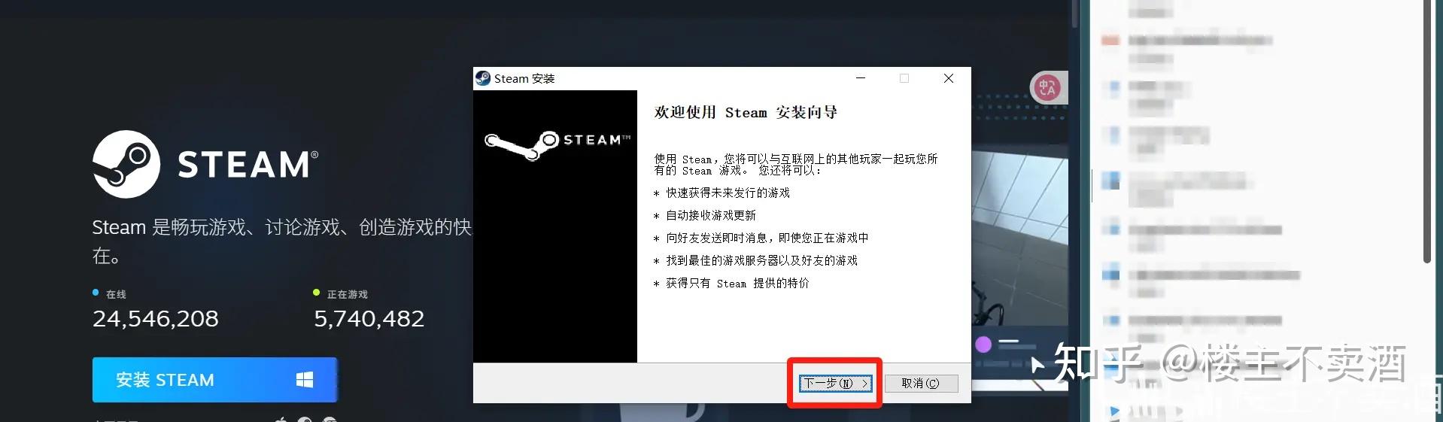
Task: Click the line 向好友发送即时消息，即使您正在游戏中
Action: pyautogui.click(x=767, y=238)
